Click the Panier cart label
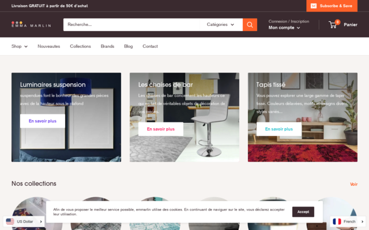Image resolution: width=369 pixels, height=230 pixels. point(351,25)
